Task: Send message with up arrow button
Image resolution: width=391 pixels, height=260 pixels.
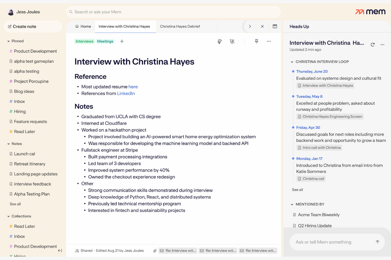Action: [377, 242]
